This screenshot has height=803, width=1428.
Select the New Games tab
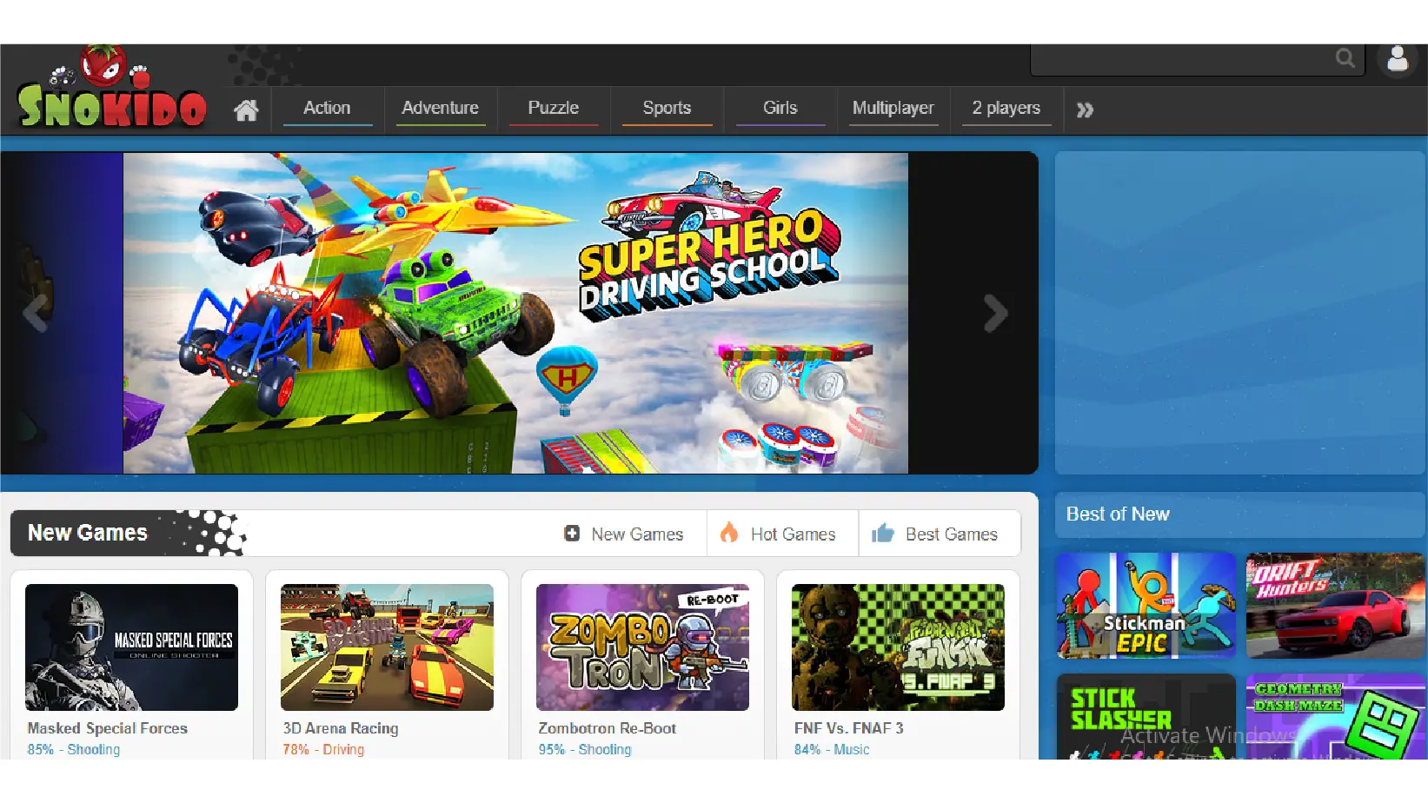623,534
